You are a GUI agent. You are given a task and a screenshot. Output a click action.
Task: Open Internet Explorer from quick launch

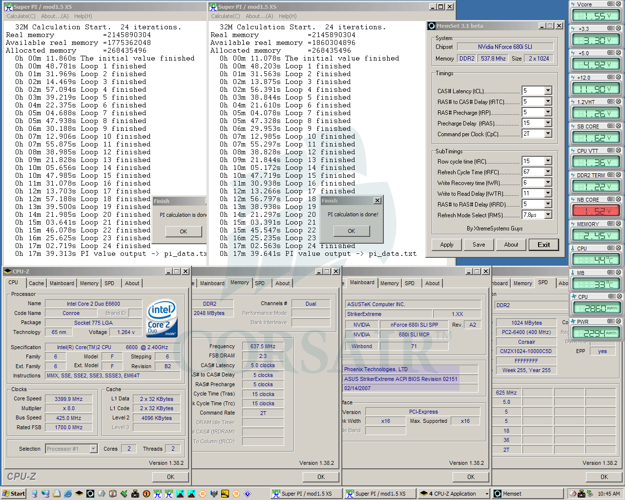click(x=68, y=494)
